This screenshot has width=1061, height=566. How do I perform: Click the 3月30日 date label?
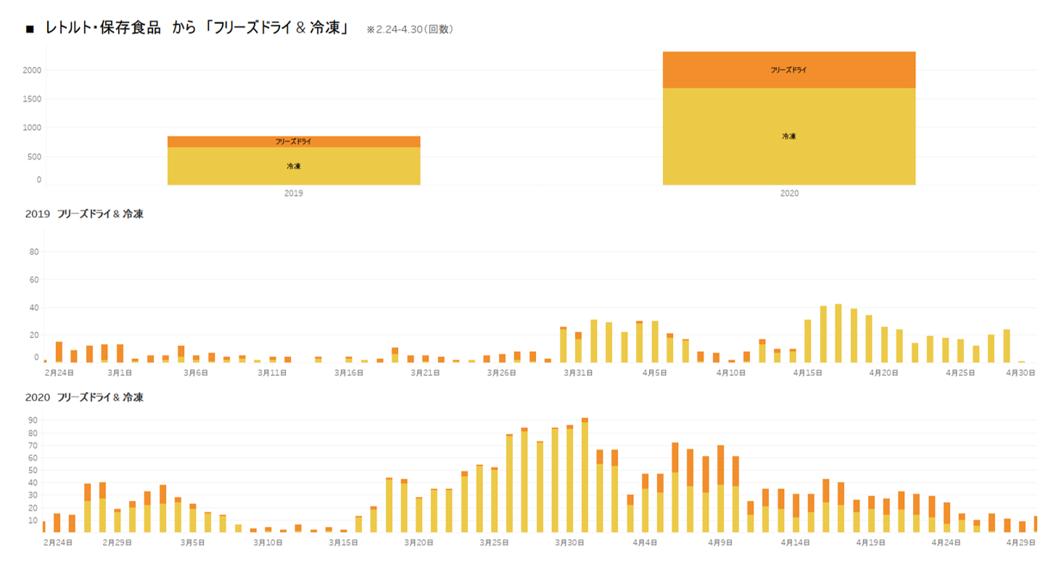(x=569, y=543)
